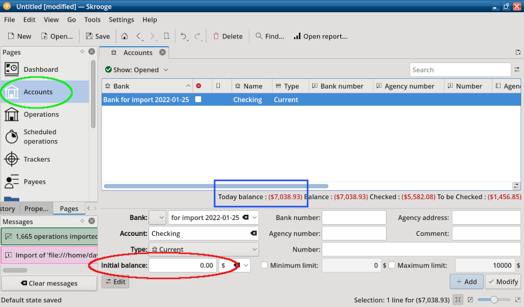The height and width of the screenshot is (307, 524).
Task: Open the initial balance currency dropdown
Action: click(x=246, y=266)
